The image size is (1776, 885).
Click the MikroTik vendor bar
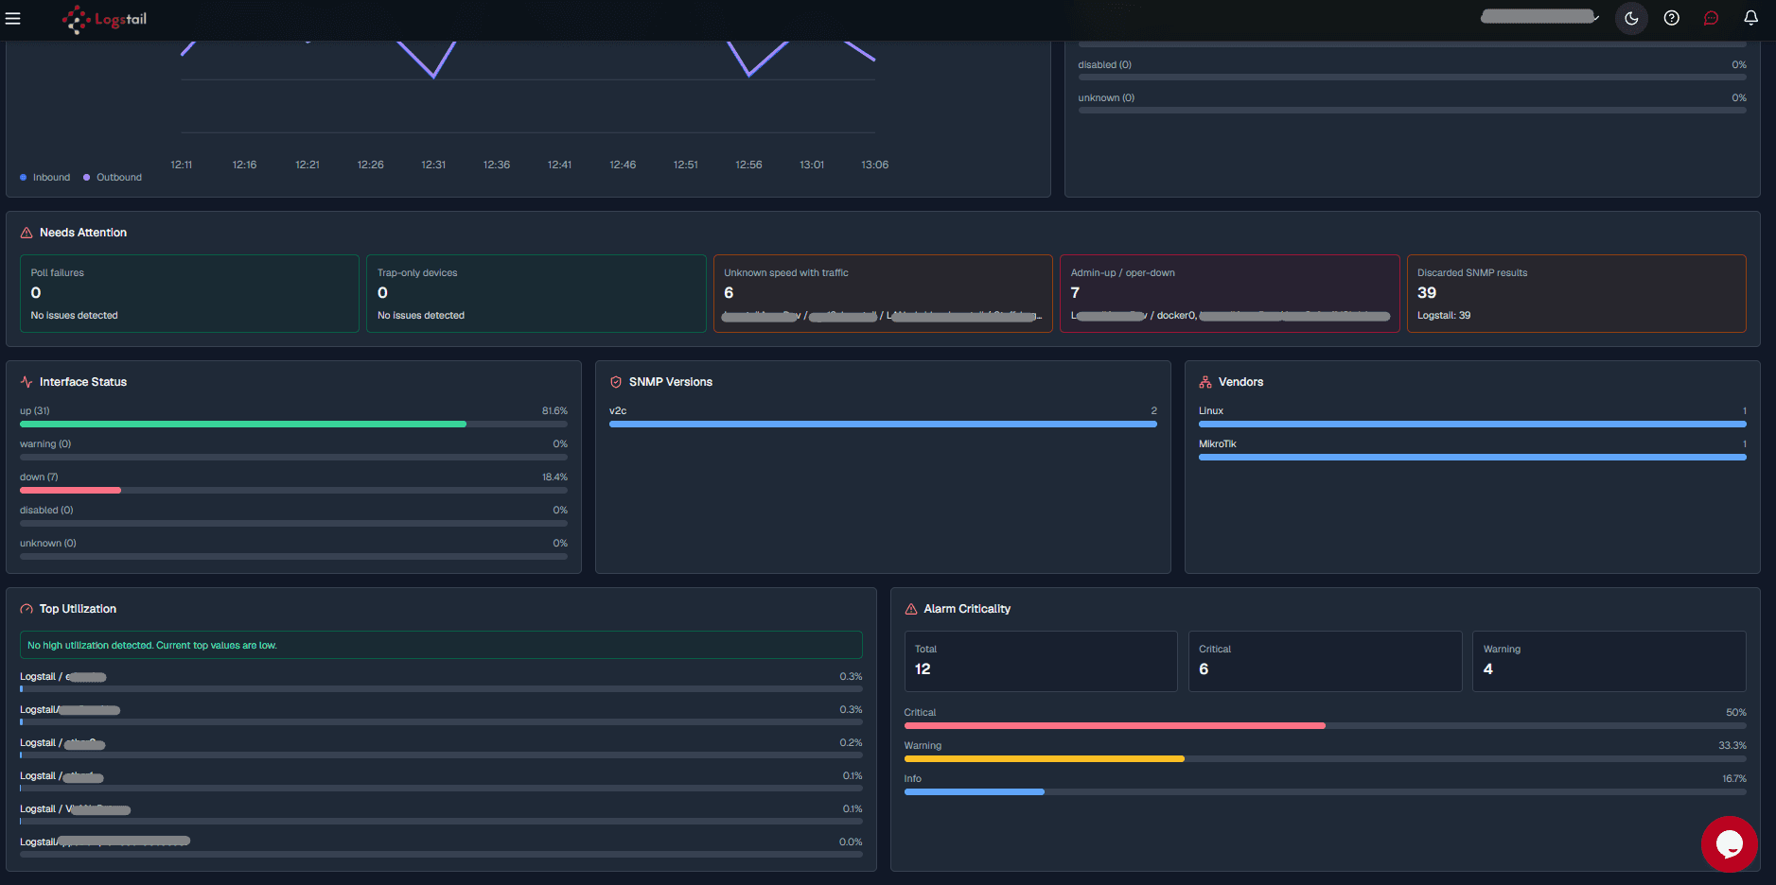pyautogui.click(x=1472, y=458)
